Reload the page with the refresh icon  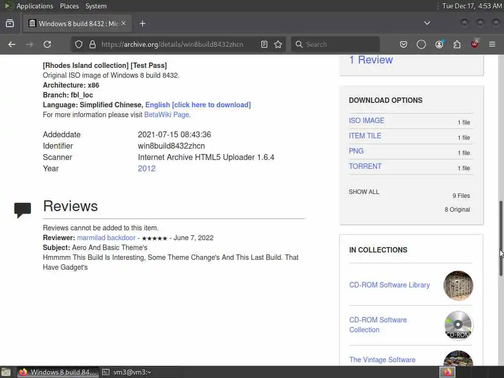47,44
